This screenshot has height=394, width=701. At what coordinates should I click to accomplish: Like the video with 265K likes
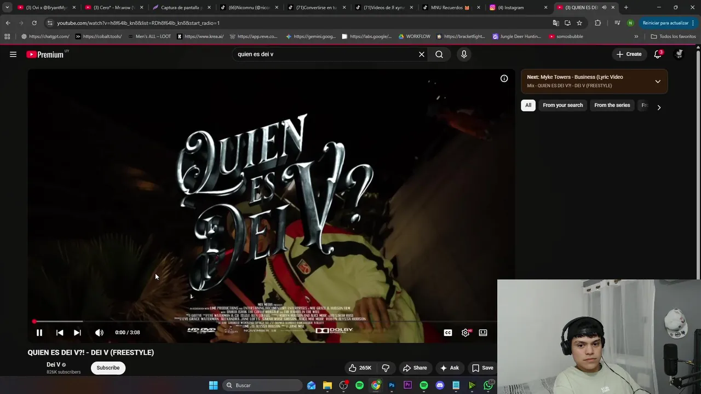point(359,368)
